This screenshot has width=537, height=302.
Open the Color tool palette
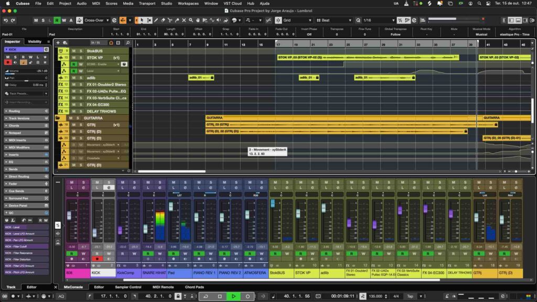(236, 20)
